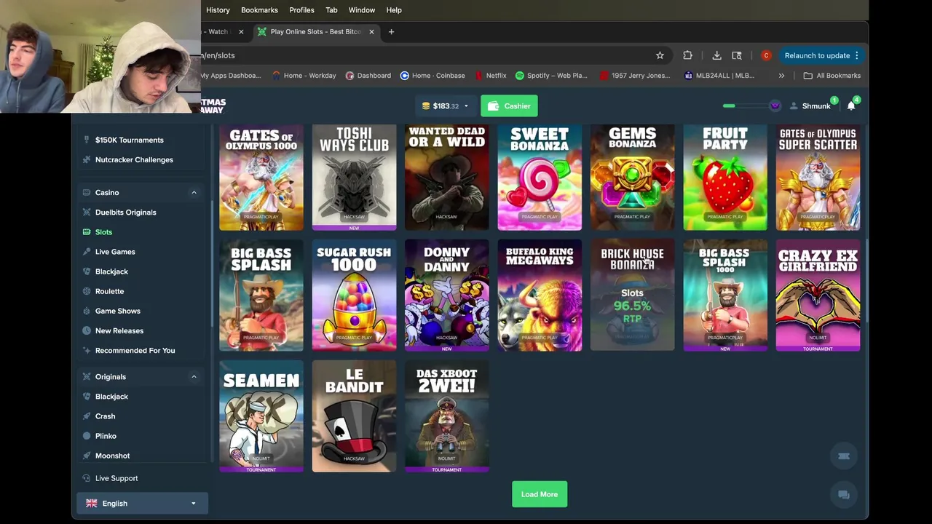Open the Donny and Danny game
The height and width of the screenshot is (524, 932).
[x=447, y=295]
